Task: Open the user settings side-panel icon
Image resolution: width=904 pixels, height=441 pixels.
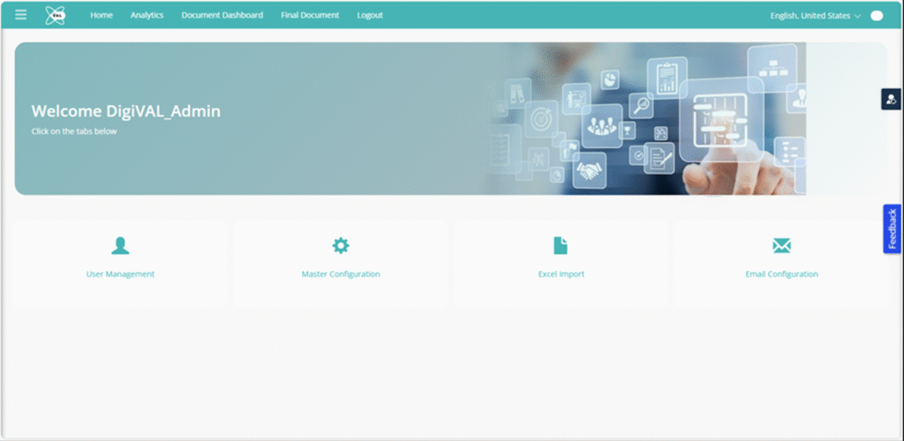Action: pos(891,99)
